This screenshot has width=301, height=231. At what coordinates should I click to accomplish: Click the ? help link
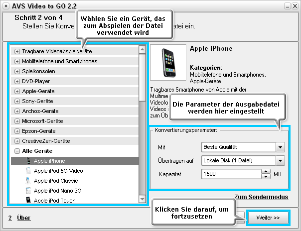10,218
